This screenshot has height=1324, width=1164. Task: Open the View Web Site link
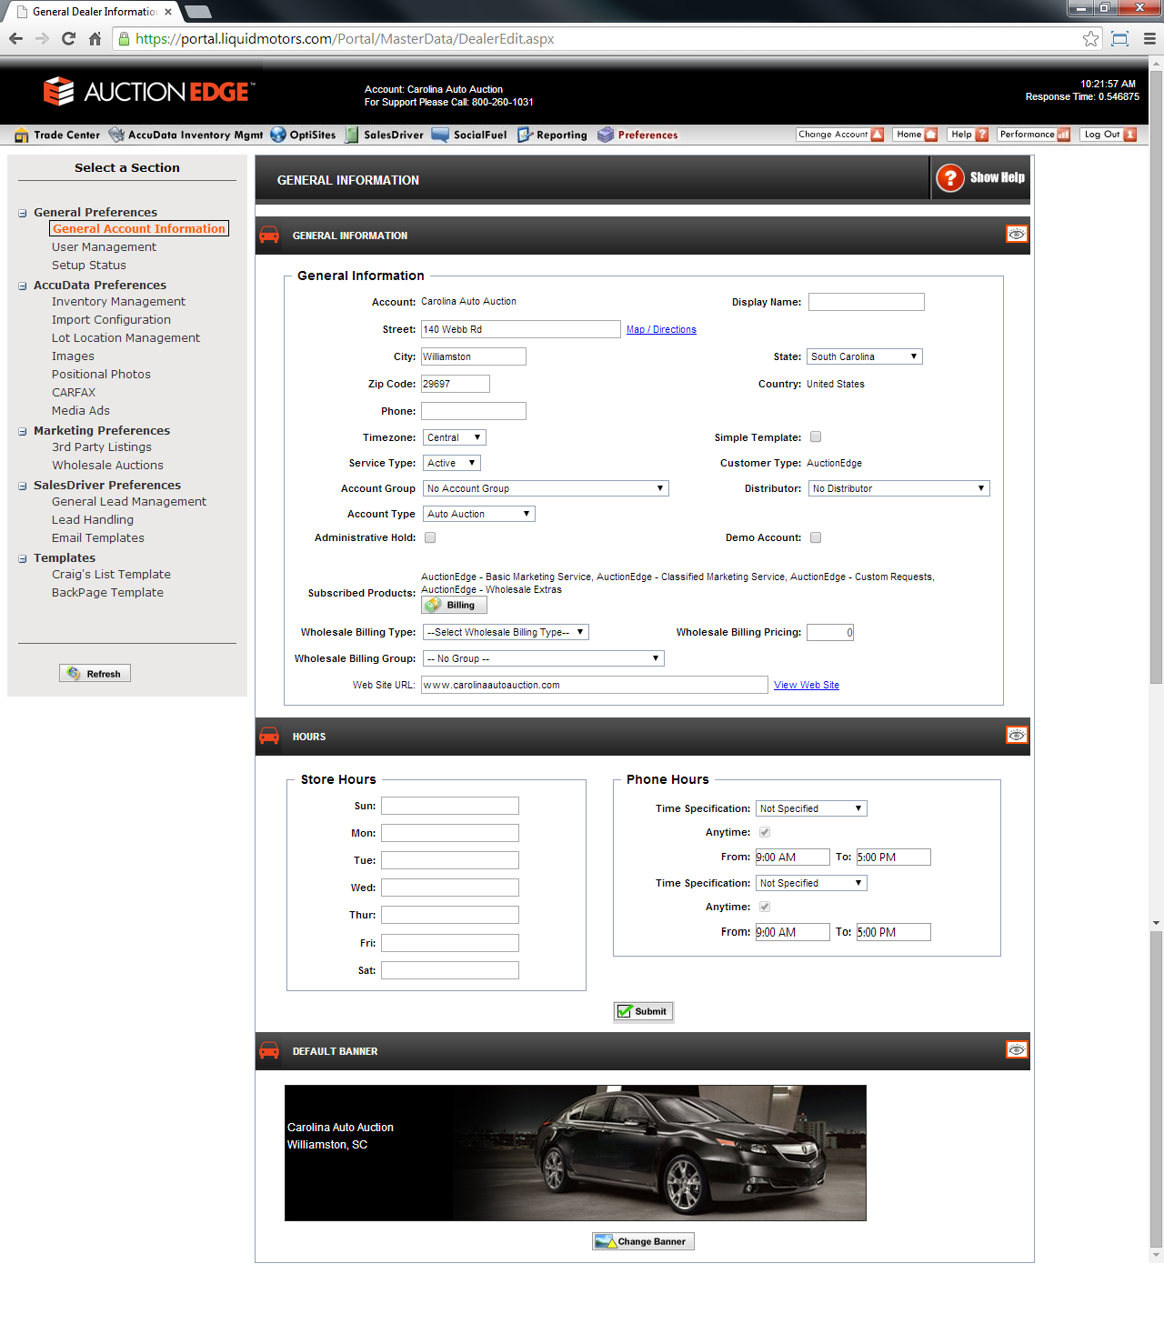(x=807, y=685)
